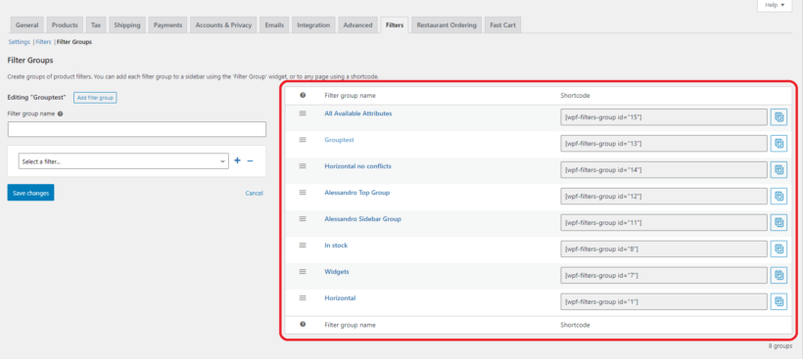Grab drag handle for All Available Attributes
This screenshot has height=359, width=803.
click(303, 113)
